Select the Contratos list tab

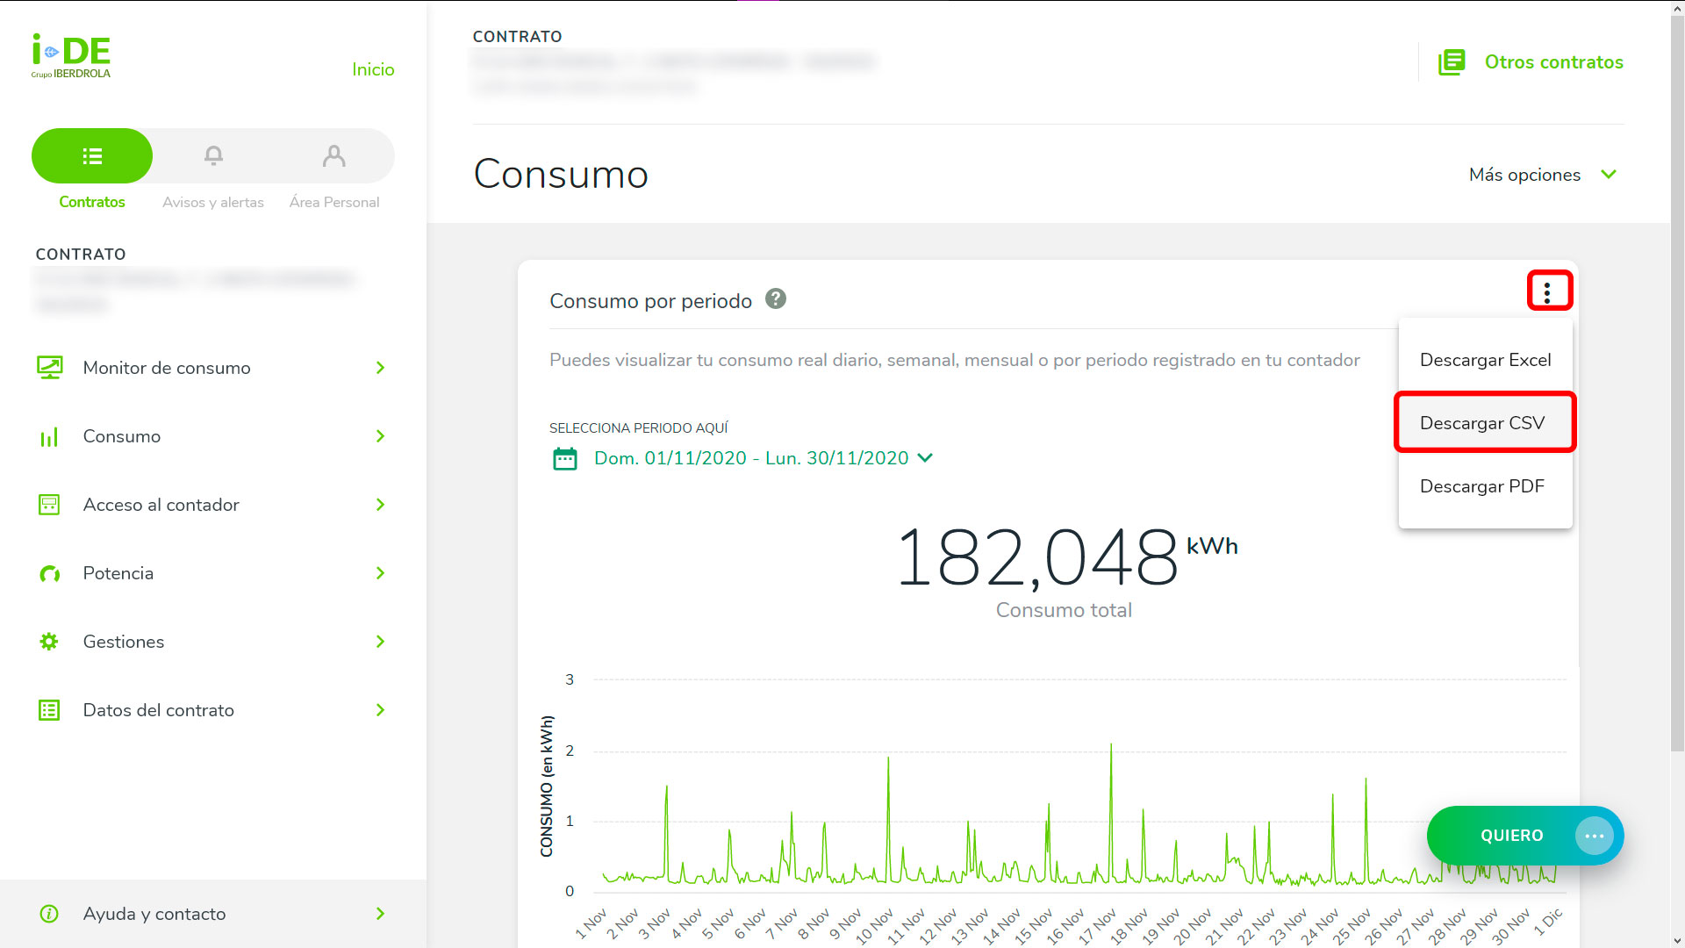point(92,156)
